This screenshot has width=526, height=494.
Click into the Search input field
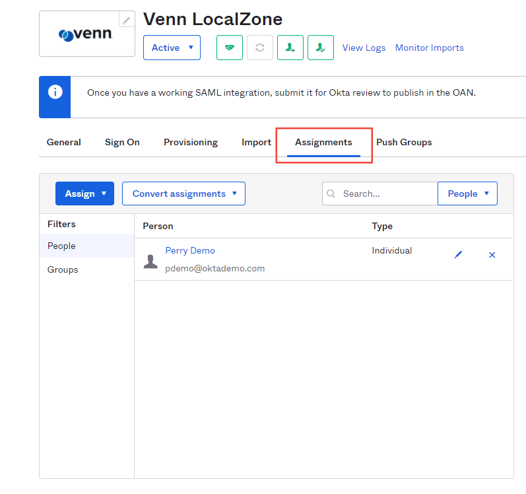pos(386,194)
